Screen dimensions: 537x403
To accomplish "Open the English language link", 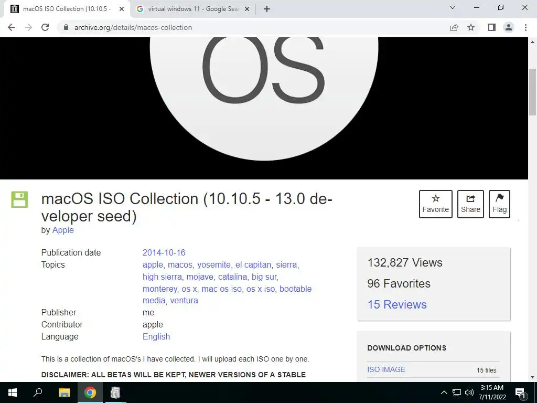I will [156, 336].
